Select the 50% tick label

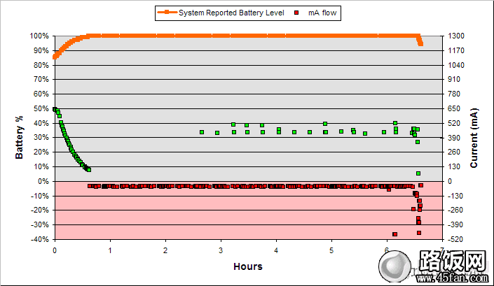pyautogui.click(x=41, y=109)
